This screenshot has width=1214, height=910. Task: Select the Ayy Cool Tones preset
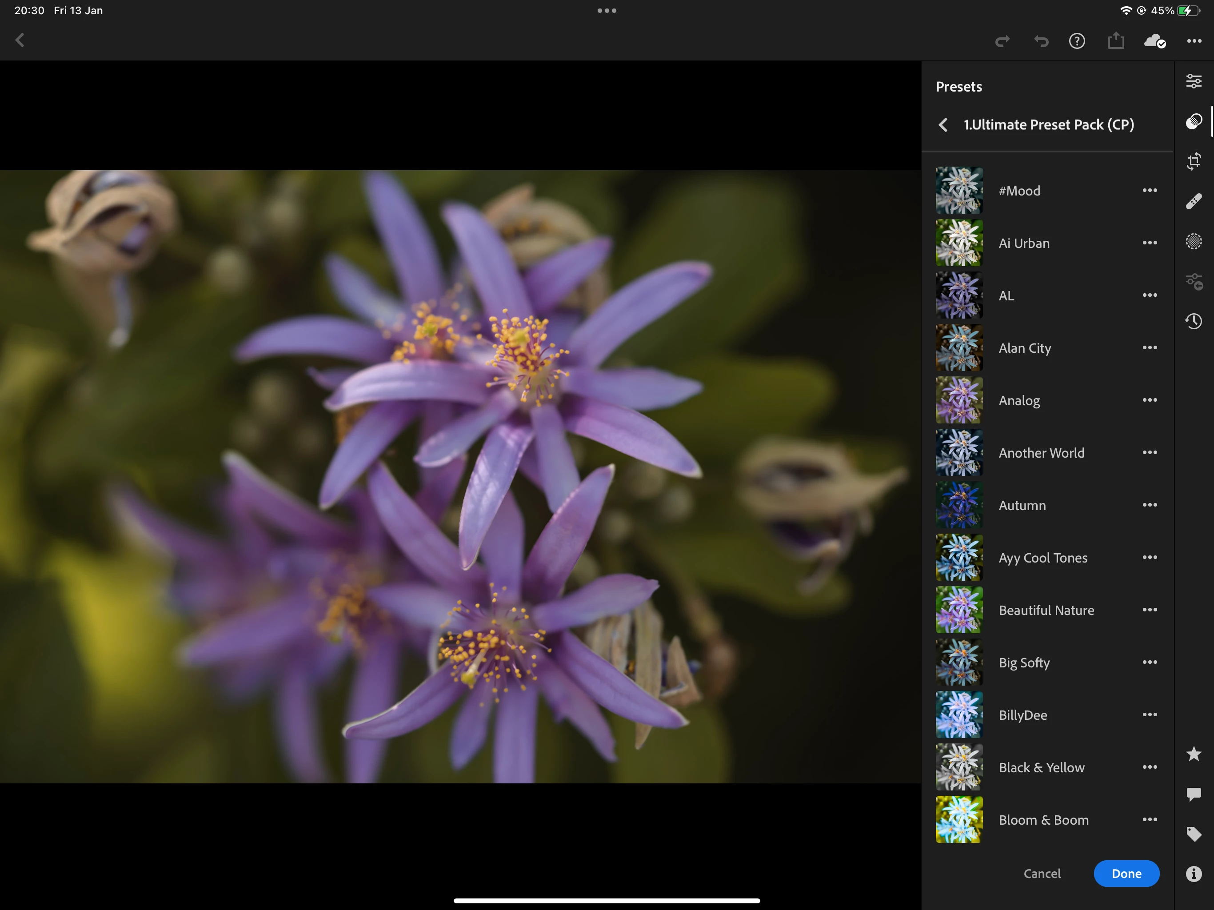1042,558
